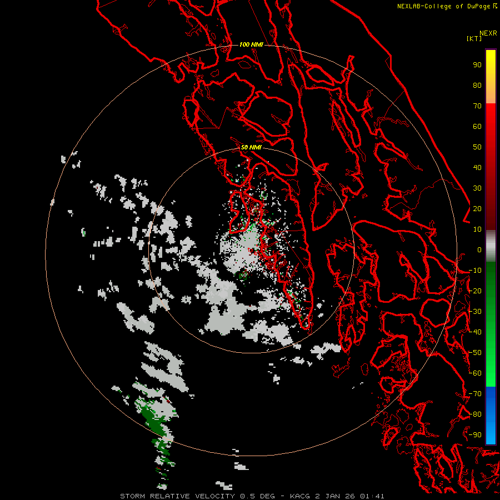The width and height of the screenshot is (500, 500).
Task: Click the -80 knot value on the scale
Action: pyautogui.click(x=475, y=414)
